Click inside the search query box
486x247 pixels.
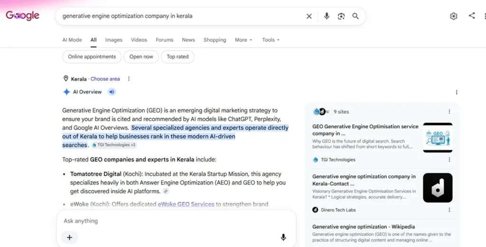tap(183, 16)
